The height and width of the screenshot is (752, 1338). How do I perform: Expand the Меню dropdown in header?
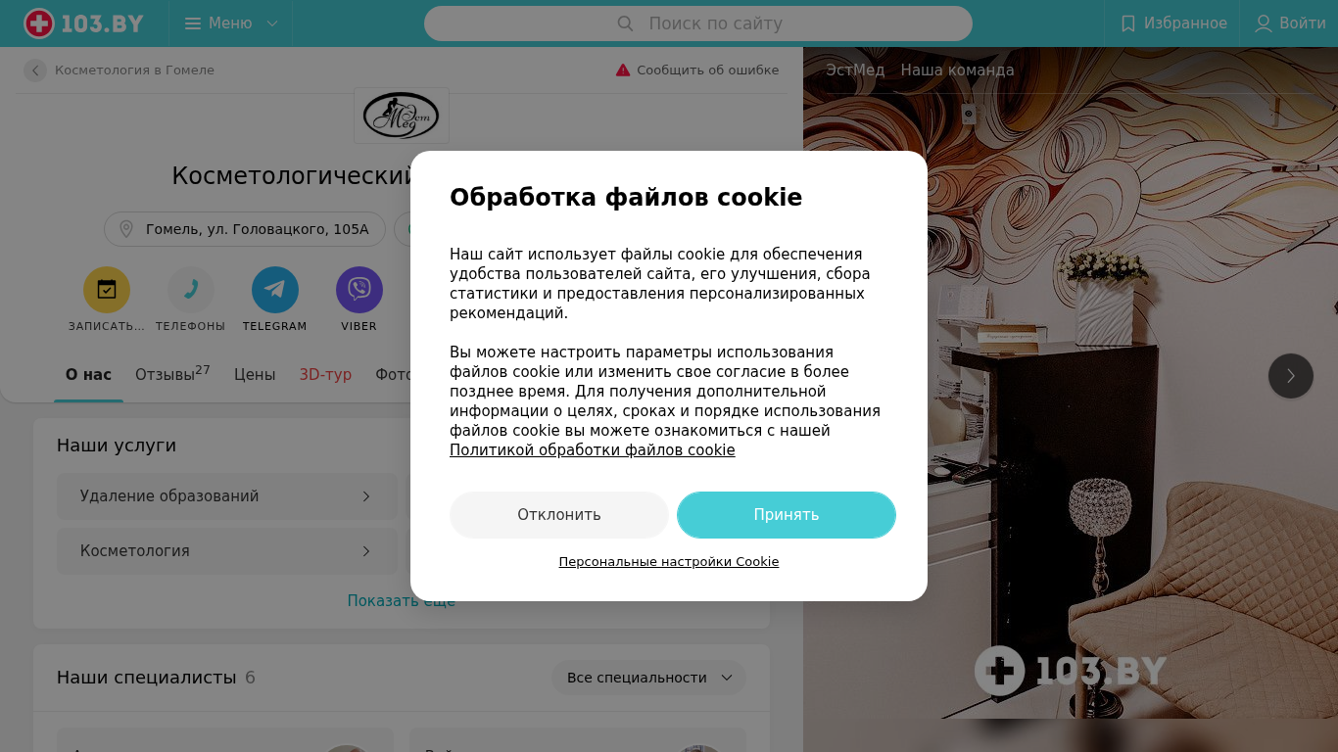pos(231,23)
